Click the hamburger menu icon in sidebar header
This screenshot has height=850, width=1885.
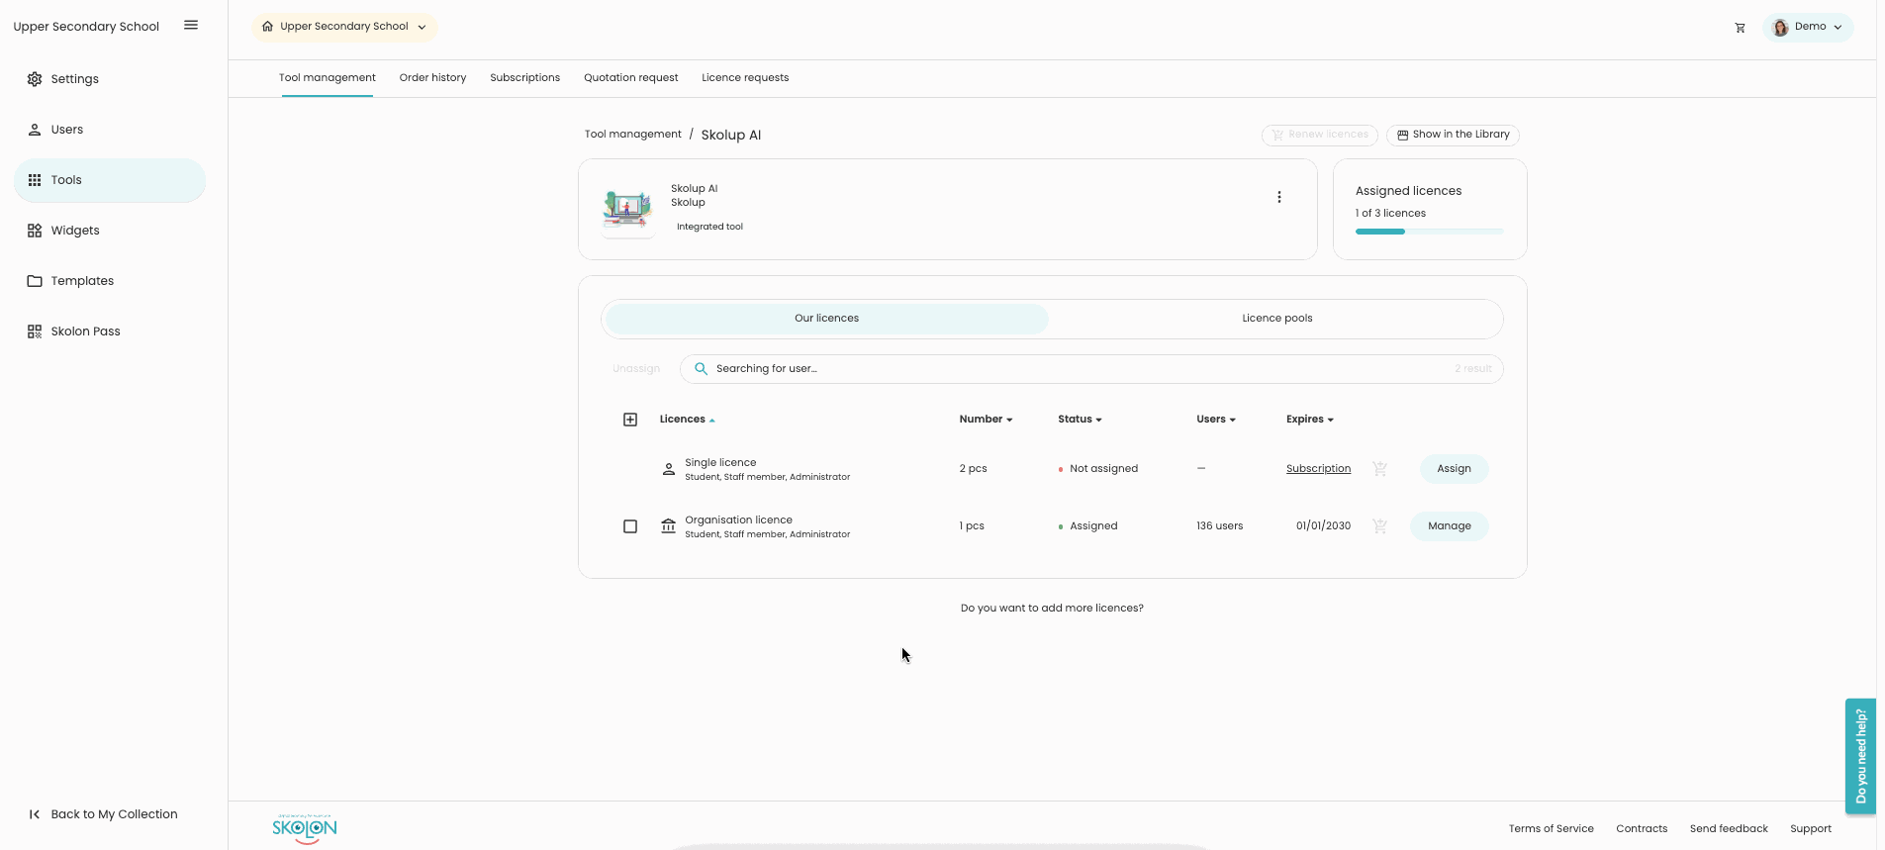(191, 26)
